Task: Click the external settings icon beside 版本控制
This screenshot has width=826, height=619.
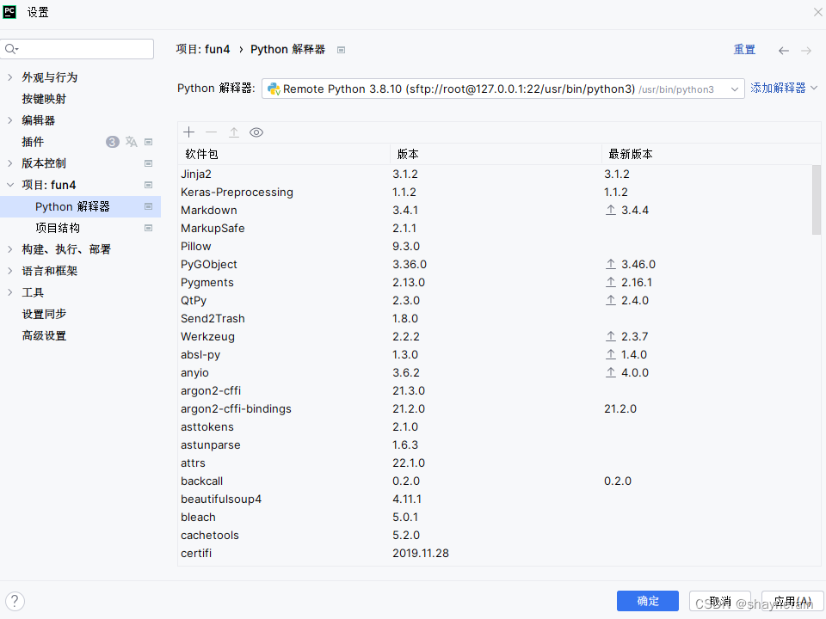Action: click(x=148, y=163)
